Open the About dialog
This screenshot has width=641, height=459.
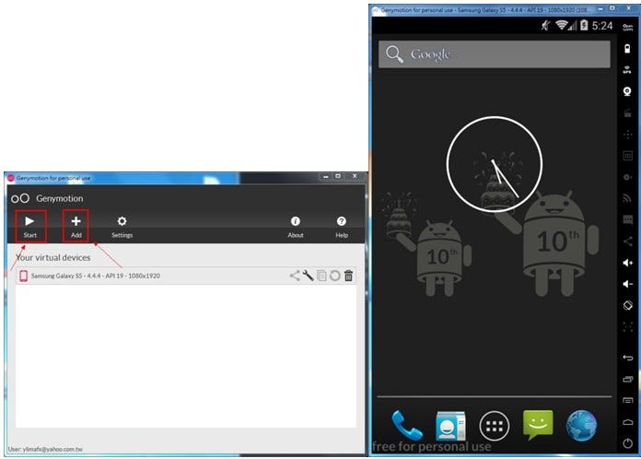click(x=295, y=226)
